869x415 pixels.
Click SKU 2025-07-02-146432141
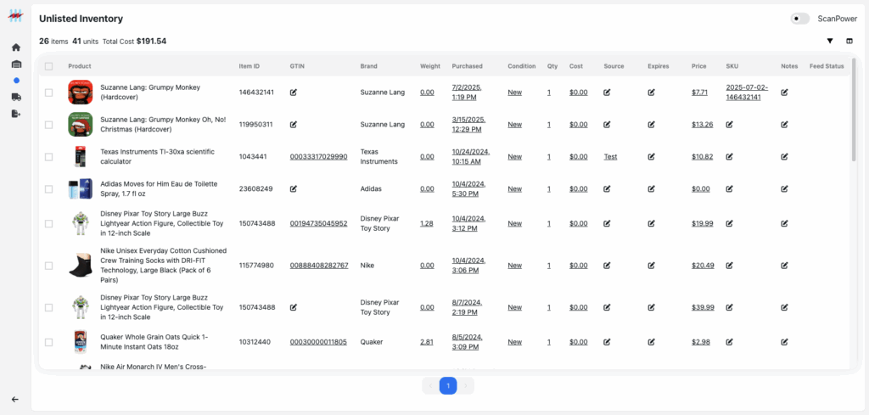click(x=747, y=93)
